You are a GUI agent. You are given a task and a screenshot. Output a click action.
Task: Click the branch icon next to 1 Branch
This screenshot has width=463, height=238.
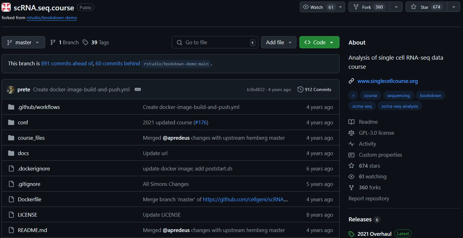(53, 42)
